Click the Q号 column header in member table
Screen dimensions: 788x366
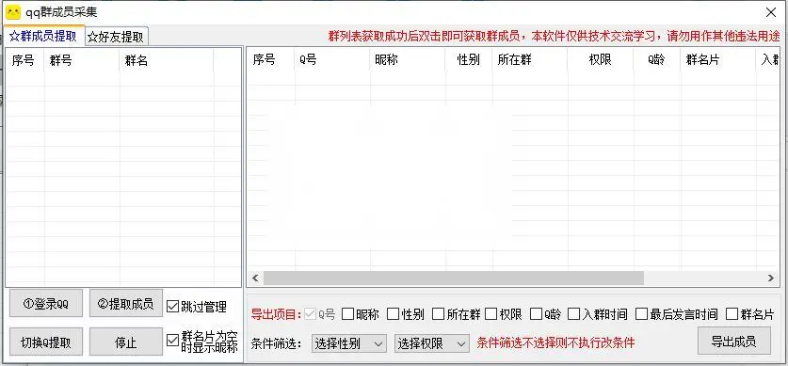(x=332, y=60)
